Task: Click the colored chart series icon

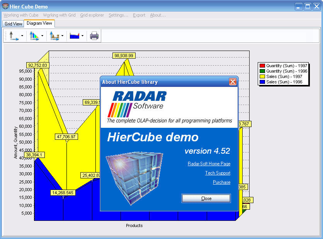Action: (x=34, y=36)
